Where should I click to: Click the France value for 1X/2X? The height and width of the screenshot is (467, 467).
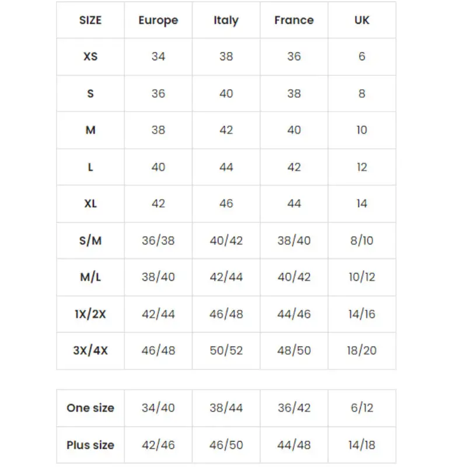coord(294,314)
